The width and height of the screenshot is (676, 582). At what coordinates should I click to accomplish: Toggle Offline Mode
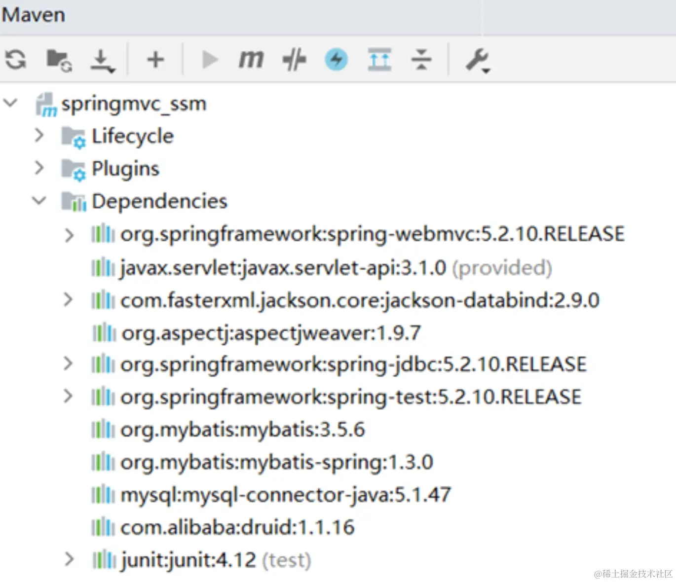[x=294, y=60]
